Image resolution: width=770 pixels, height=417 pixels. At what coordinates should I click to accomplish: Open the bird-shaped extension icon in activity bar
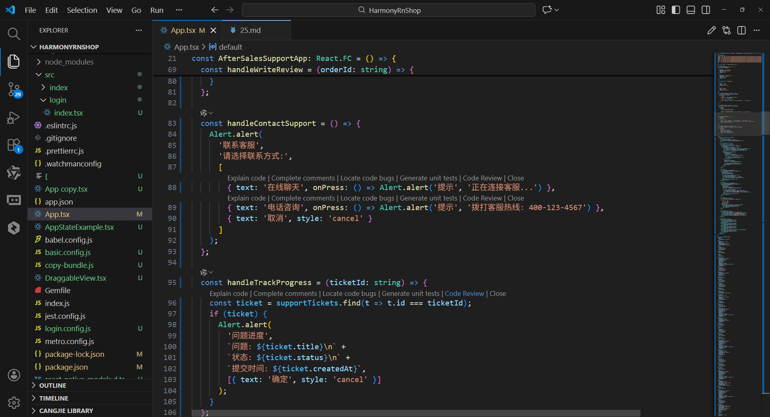click(x=14, y=173)
